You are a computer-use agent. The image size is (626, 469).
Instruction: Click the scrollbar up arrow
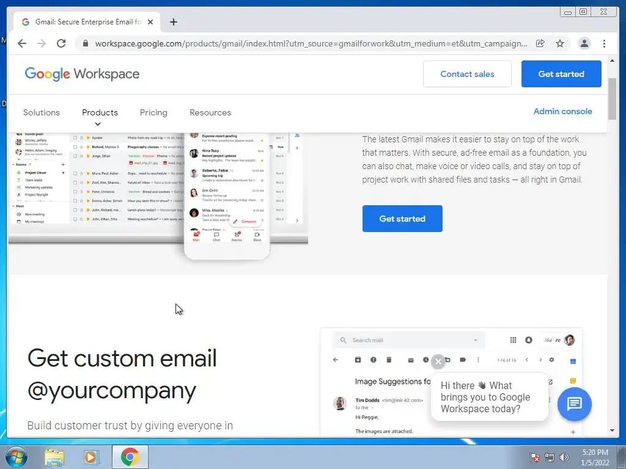pos(612,60)
